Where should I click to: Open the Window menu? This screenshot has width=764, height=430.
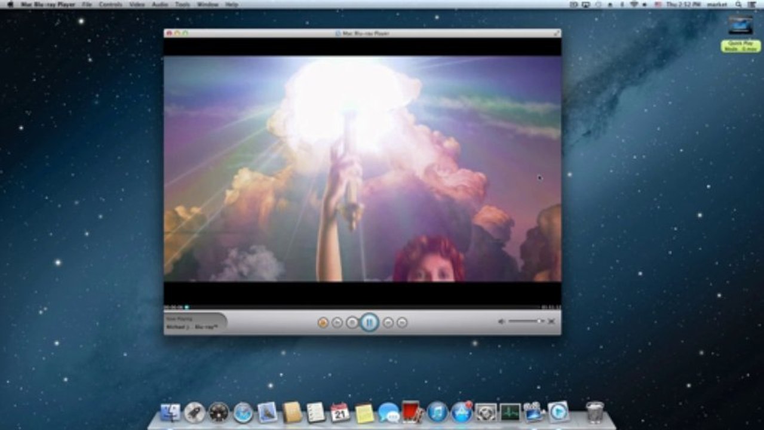(207, 4)
